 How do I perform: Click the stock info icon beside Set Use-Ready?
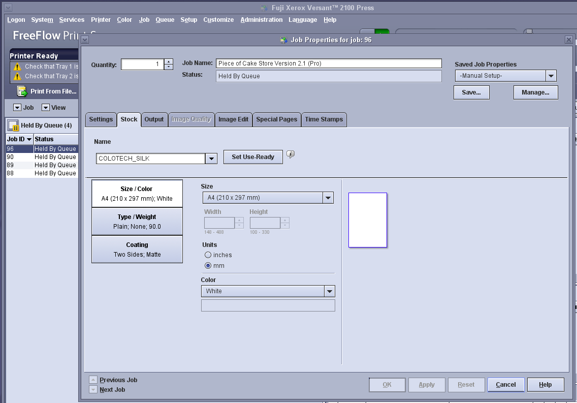point(291,154)
